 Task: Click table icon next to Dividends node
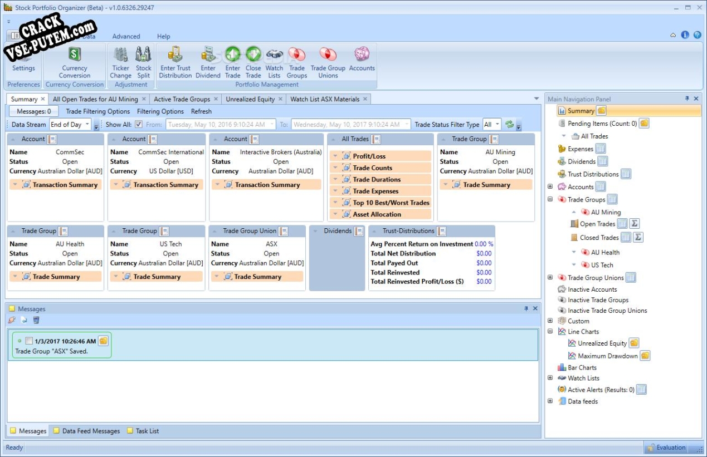pyautogui.click(x=603, y=161)
